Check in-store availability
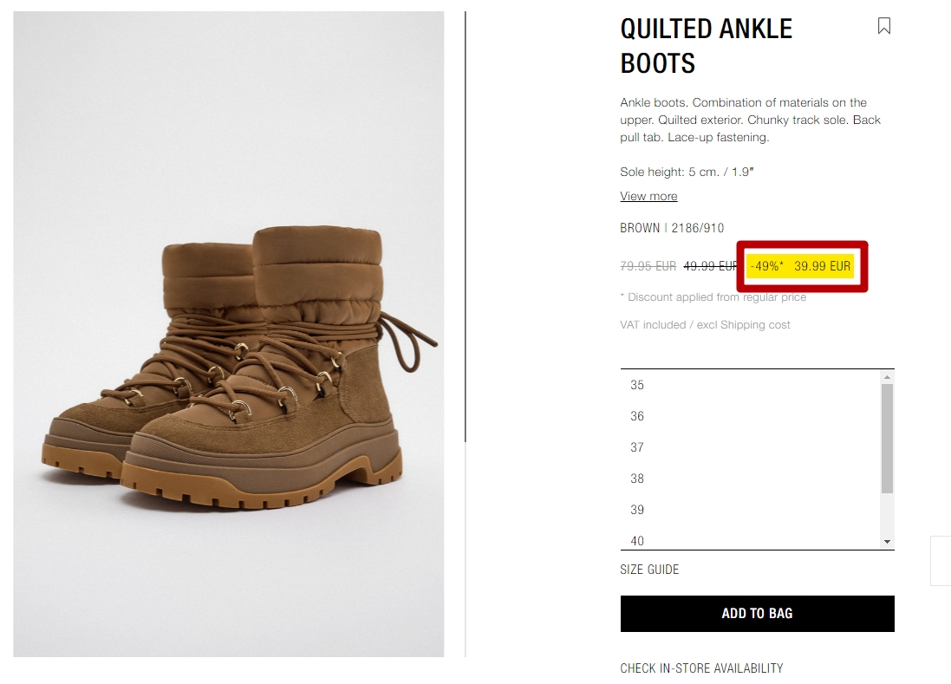The width and height of the screenshot is (951, 684). coord(701,668)
